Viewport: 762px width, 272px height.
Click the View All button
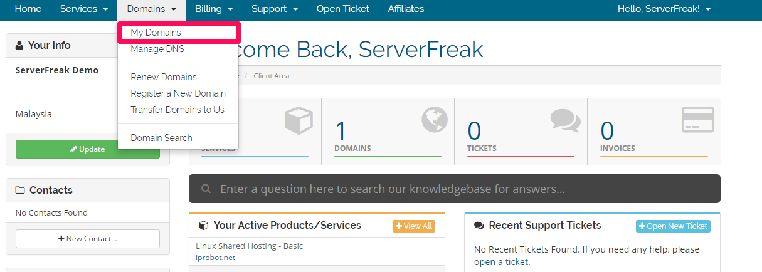414,226
